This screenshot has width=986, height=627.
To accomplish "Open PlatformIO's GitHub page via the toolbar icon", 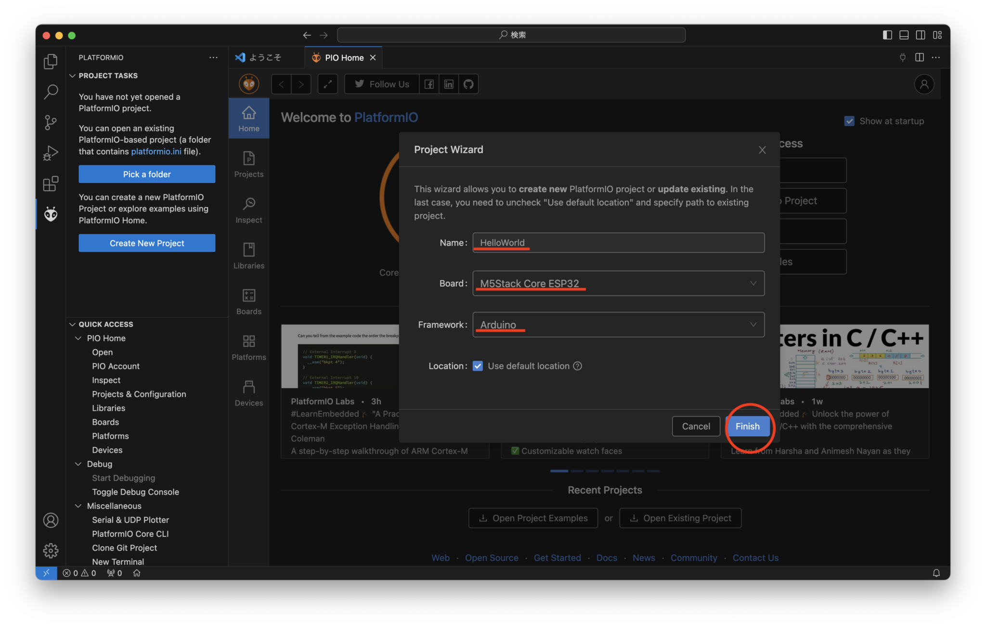I will (468, 83).
